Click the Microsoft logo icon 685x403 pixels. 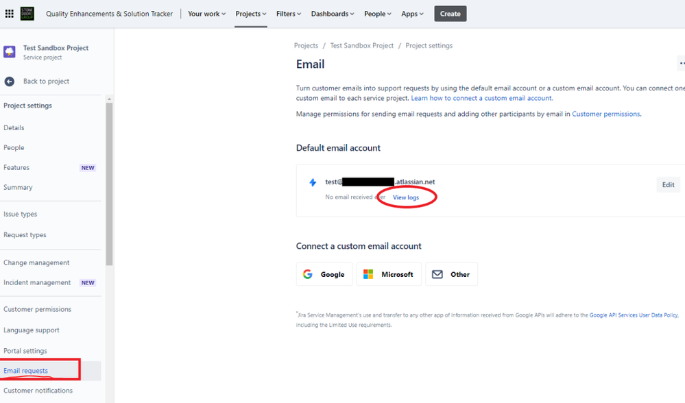click(x=368, y=274)
